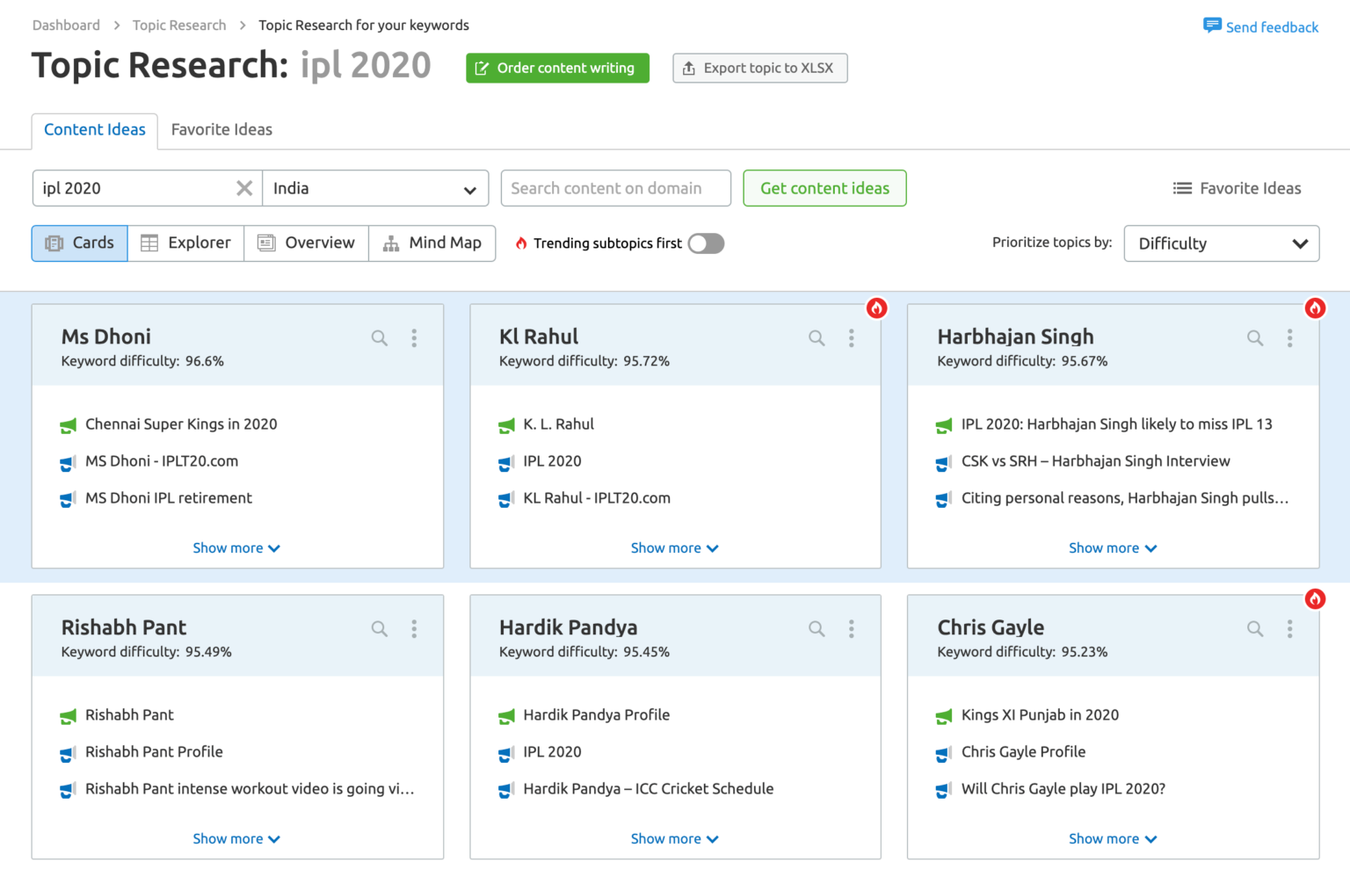Click the Get content ideas button
This screenshot has height=877, width=1350.
coord(824,188)
